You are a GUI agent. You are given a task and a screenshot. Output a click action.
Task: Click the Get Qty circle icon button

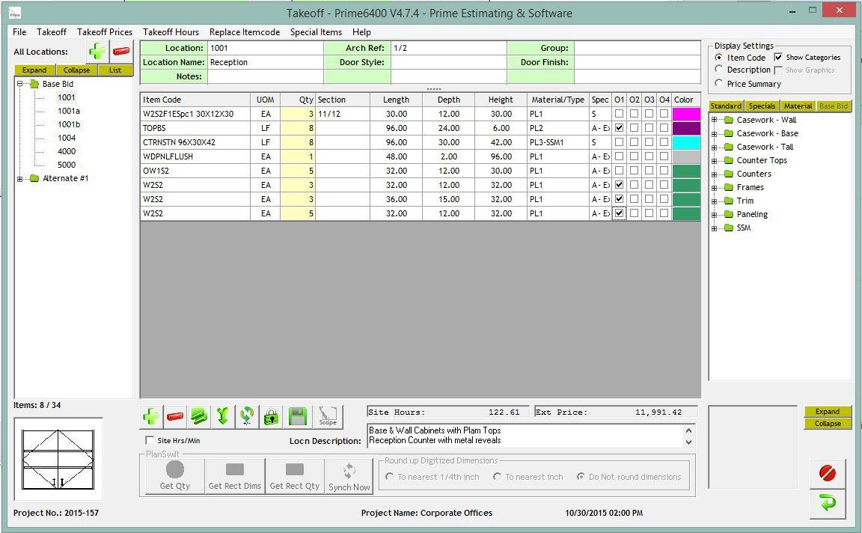click(175, 476)
